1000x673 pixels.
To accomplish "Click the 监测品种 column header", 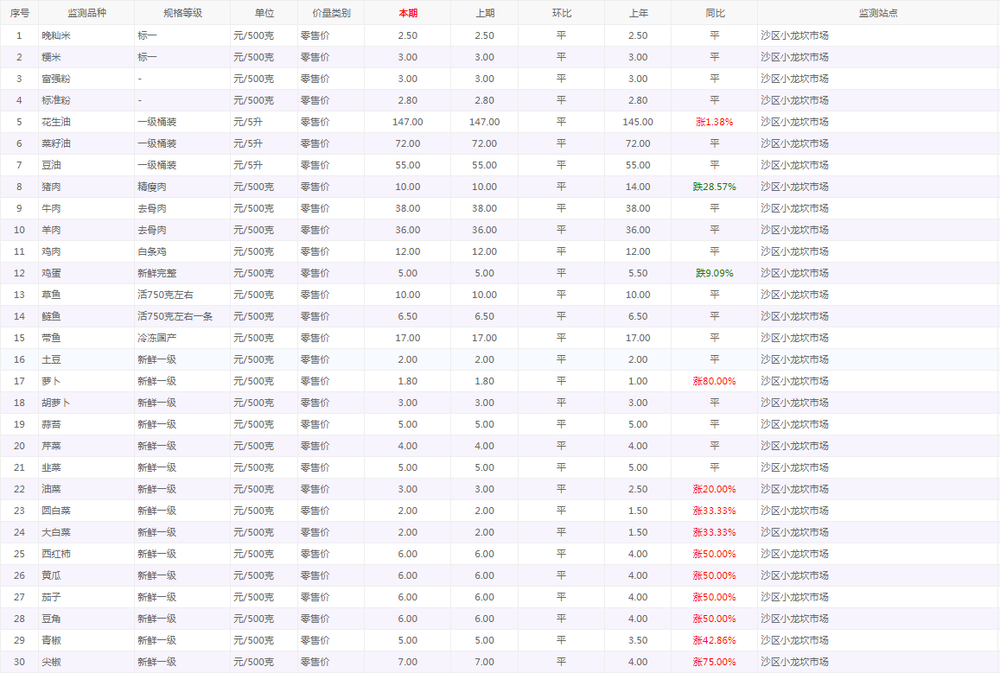I will click(86, 13).
